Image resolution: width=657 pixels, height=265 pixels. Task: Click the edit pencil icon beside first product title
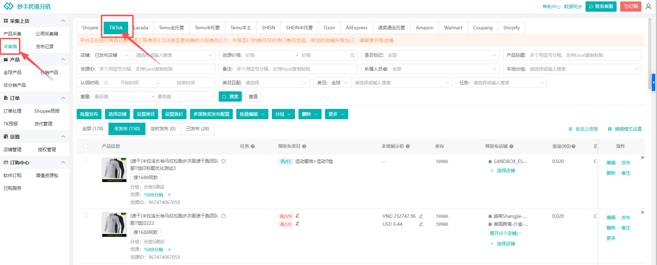[224, 161]
